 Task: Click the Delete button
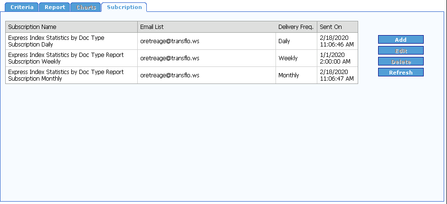coord(401,62)
